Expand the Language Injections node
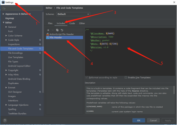The width and height of the screenshot is (177, 125). point(6,105)
